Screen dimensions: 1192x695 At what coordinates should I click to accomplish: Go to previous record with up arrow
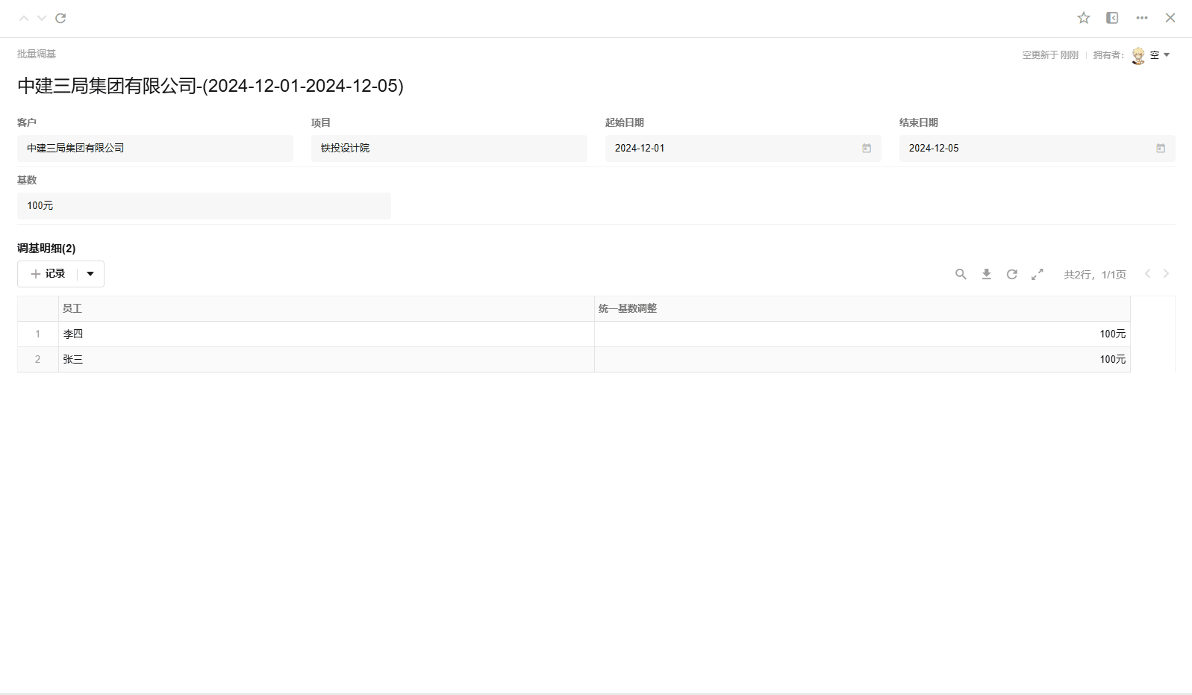point(24,18)
